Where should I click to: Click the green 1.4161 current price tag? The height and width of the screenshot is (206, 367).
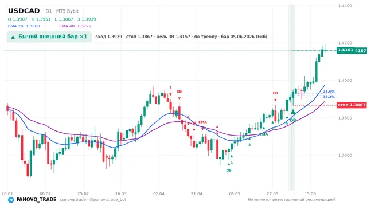pos(345,50)
